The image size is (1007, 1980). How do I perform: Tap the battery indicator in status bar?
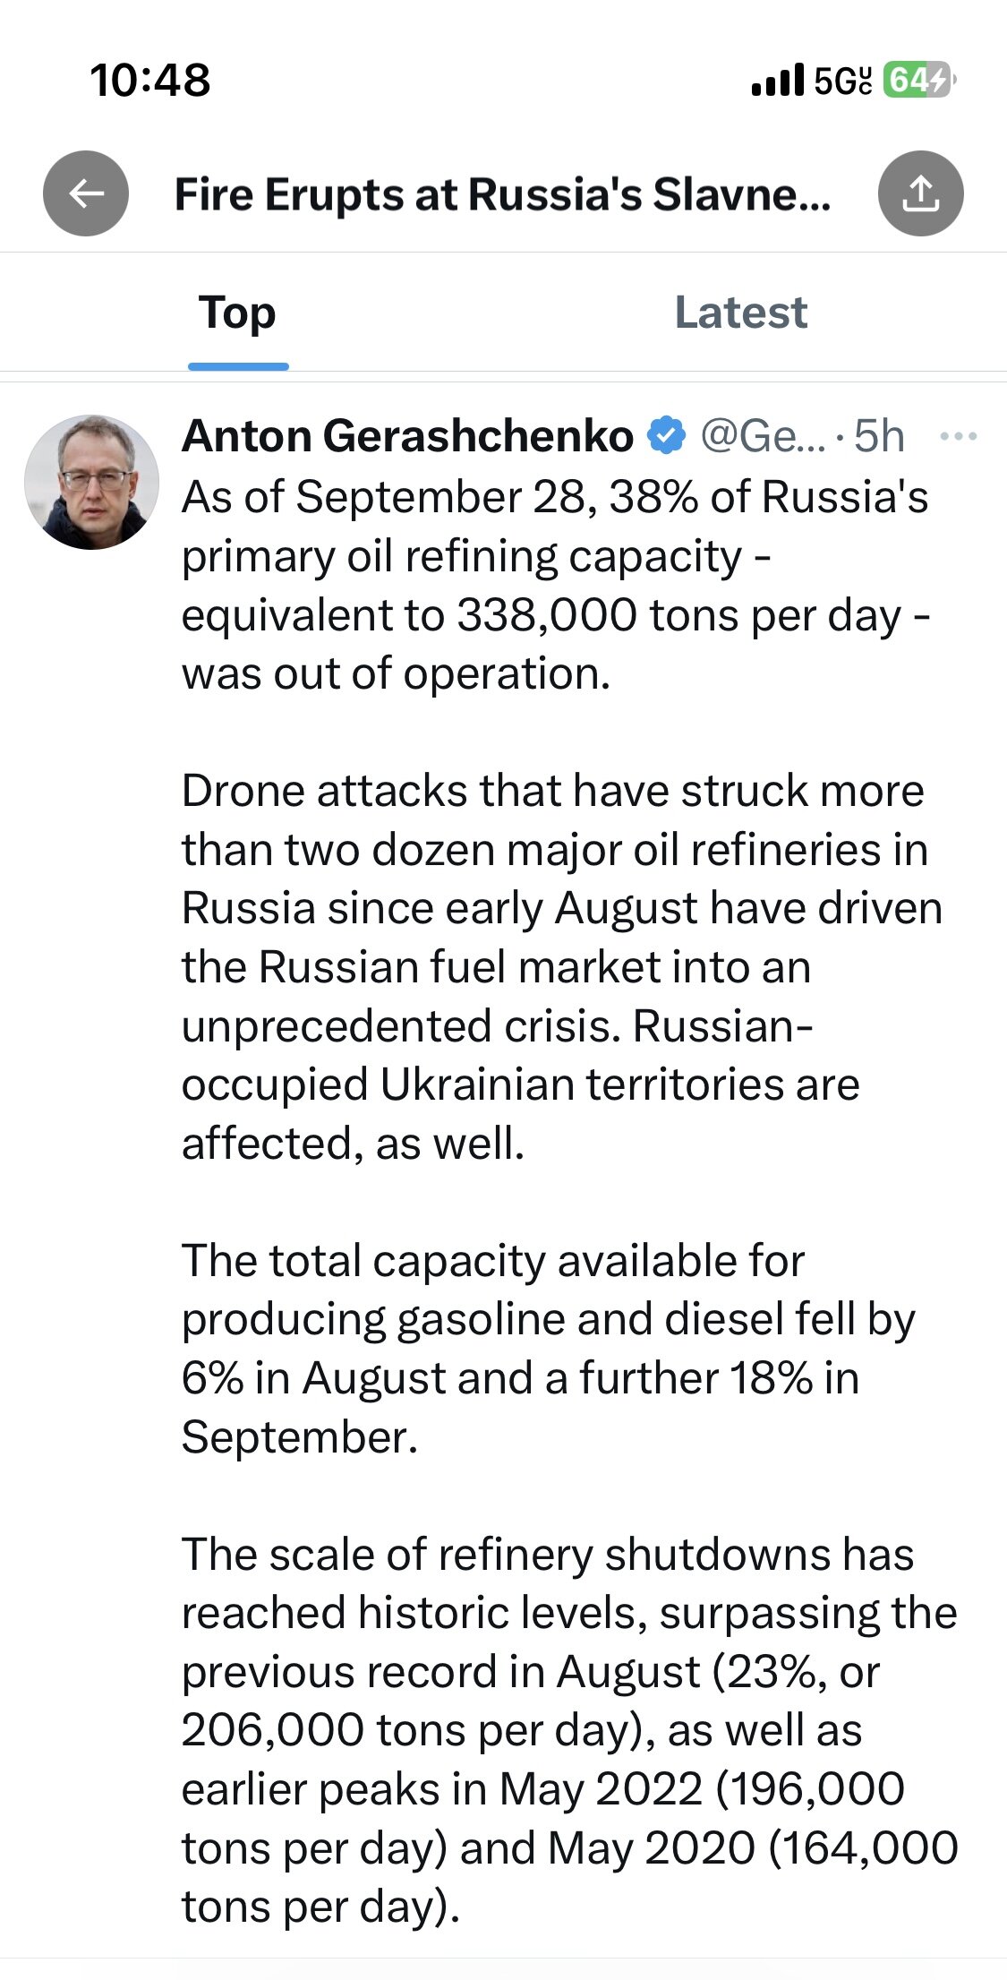pyautogui.click(x=917, y=81)
